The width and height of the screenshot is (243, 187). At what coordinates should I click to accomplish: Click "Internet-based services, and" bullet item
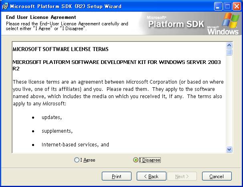(75, 144)
